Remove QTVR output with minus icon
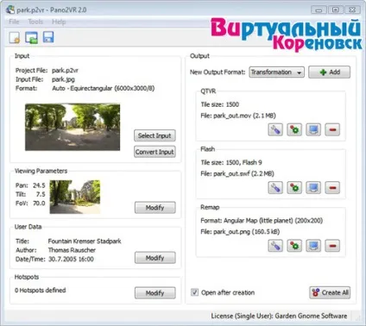The image size is (366, 326). [x=332, y=129]
